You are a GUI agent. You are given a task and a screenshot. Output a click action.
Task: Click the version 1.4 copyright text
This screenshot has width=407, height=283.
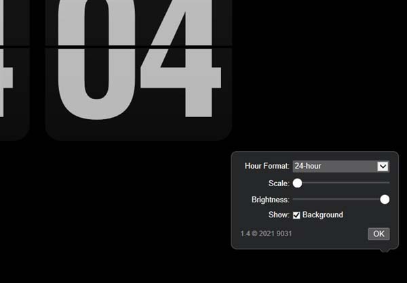(x=267, y=234)
